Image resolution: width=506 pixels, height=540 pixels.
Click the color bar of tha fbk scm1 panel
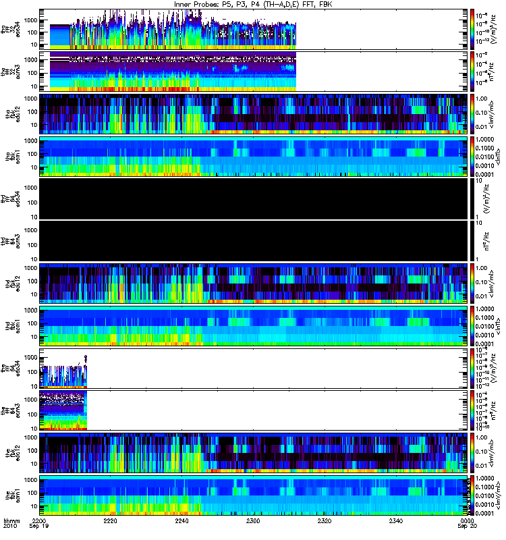tap(472, 157)
